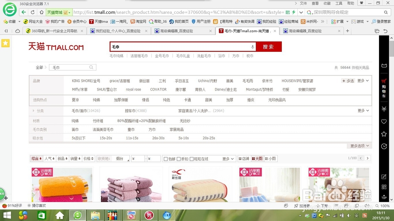Screen dimensions: 394x221
Task: Open the 工具 menu
Action: point(339,3)
